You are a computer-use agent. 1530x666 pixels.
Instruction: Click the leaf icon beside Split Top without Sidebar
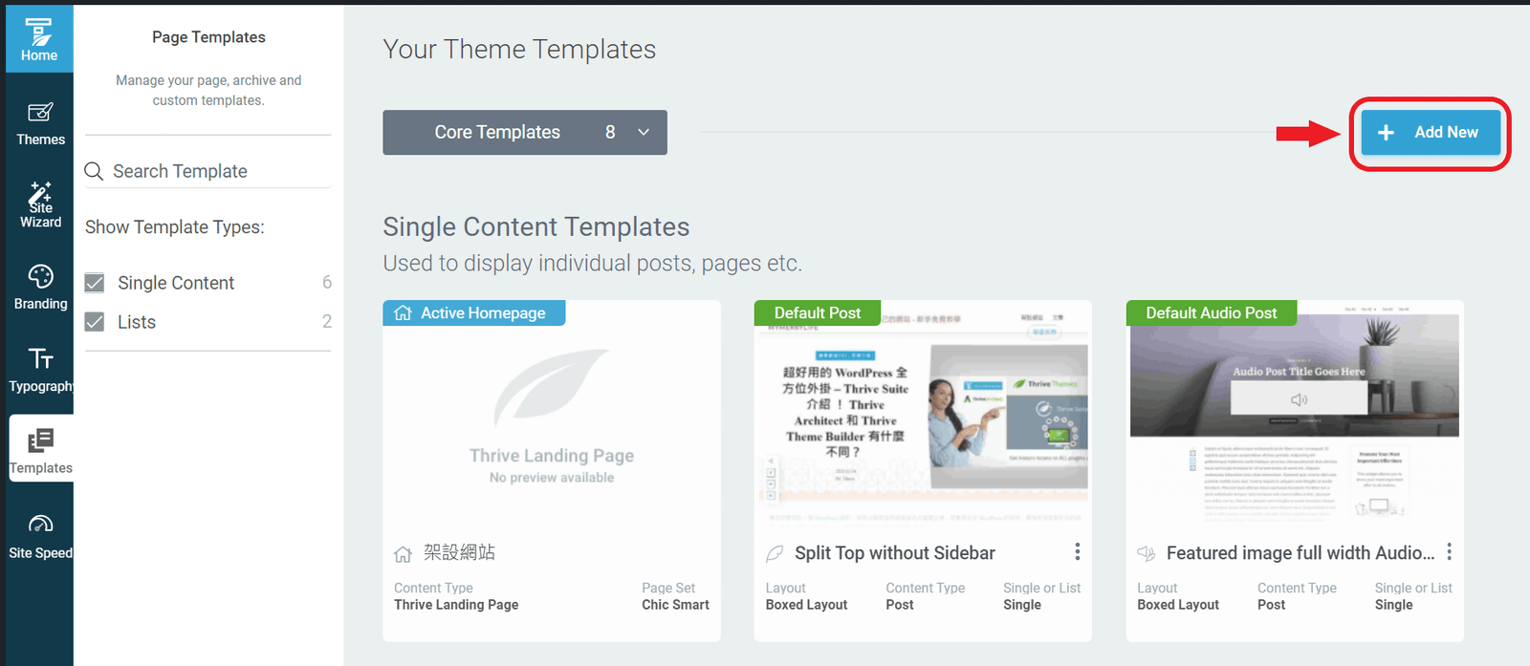point(775,553)
